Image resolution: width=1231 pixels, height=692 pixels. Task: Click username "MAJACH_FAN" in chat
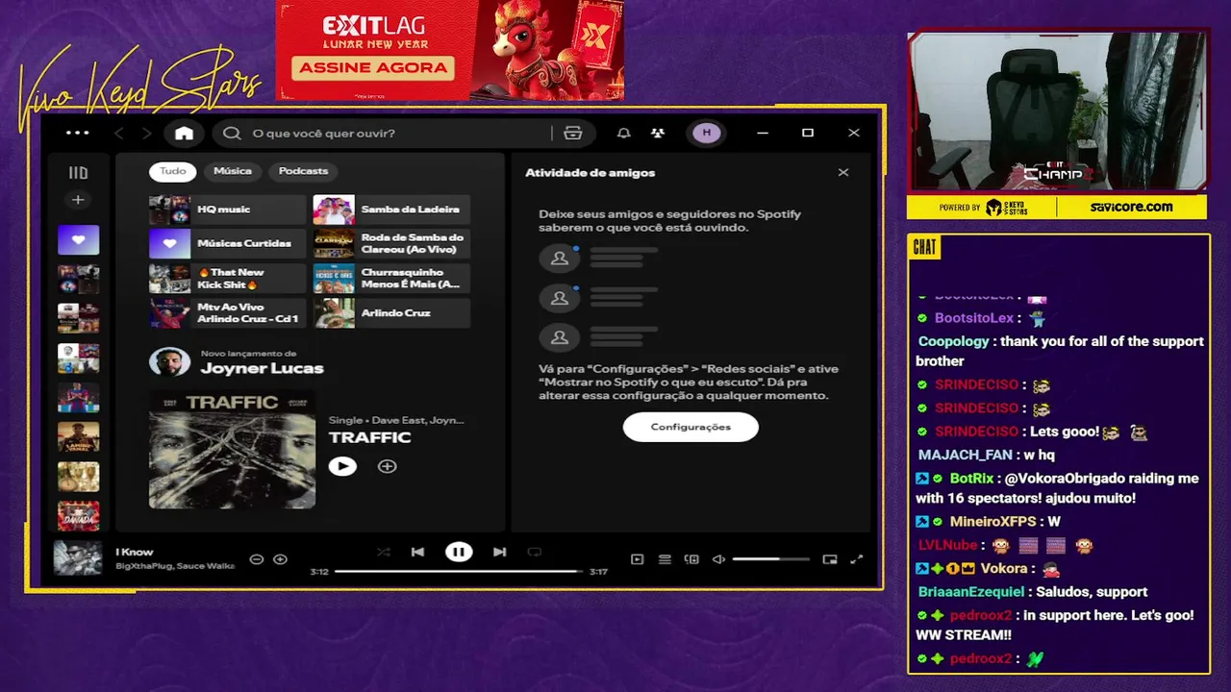point(965,455)
